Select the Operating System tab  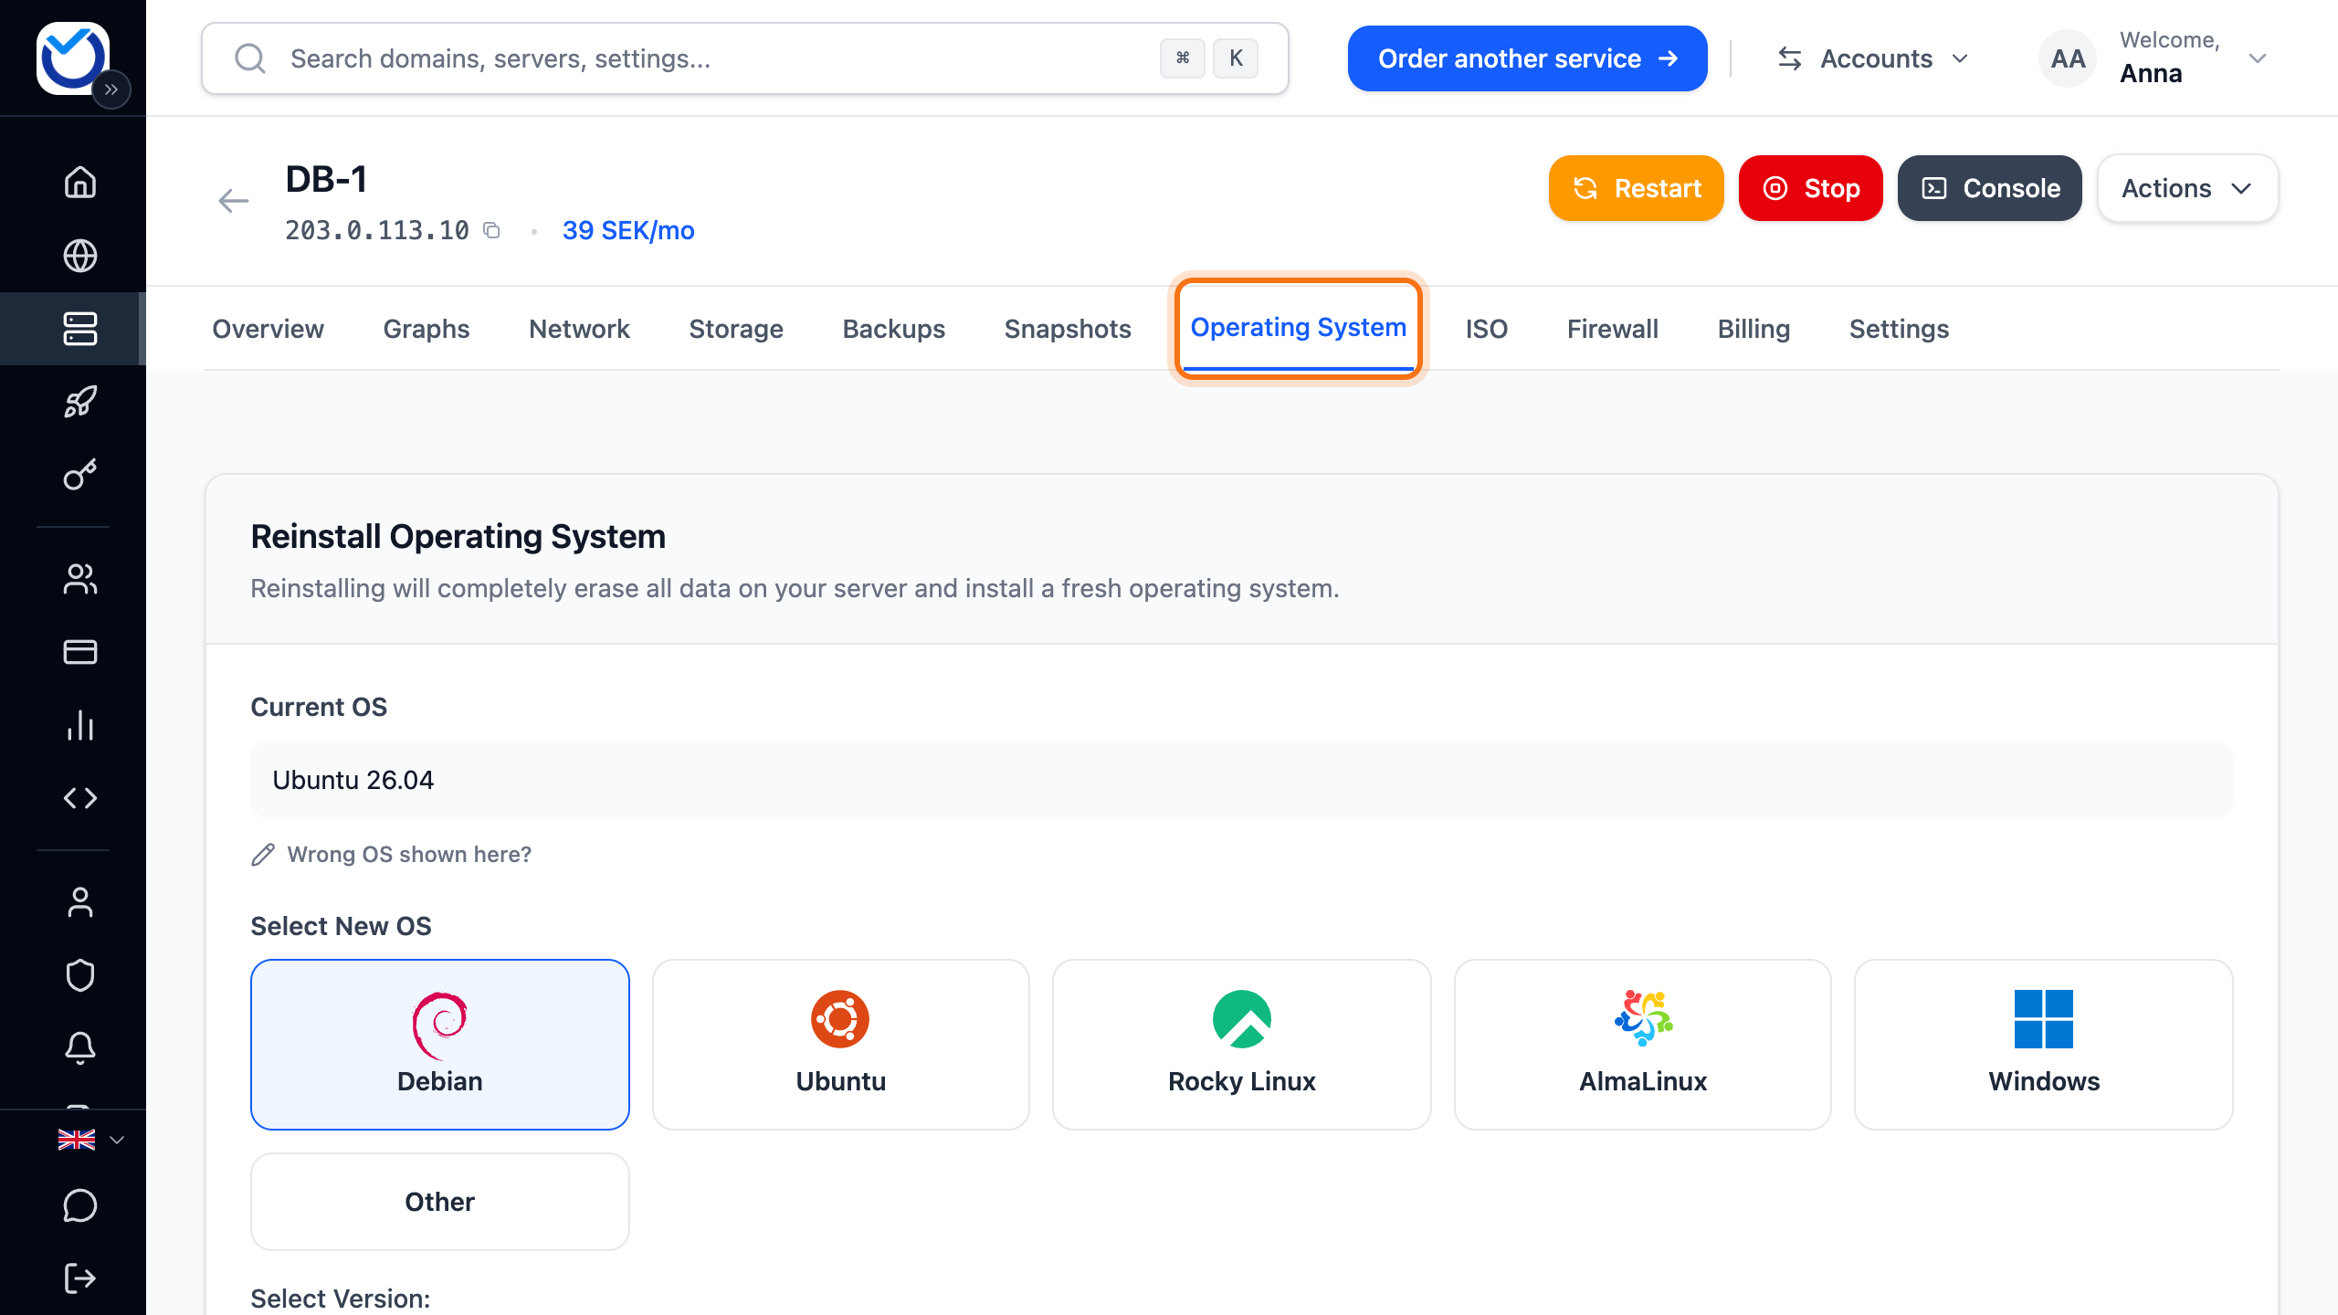point(1299,327)
